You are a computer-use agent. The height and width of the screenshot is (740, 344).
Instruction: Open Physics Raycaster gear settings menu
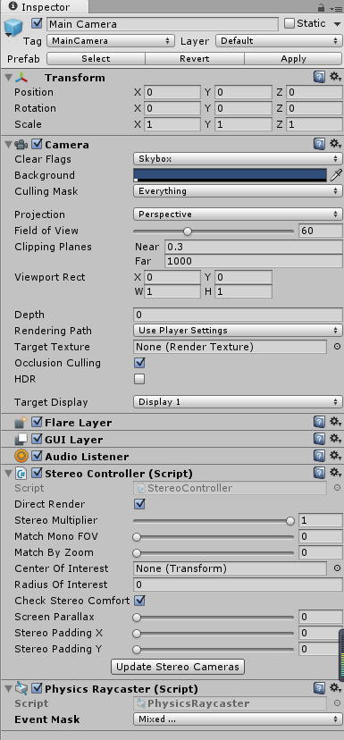click(x=335, y=687)
